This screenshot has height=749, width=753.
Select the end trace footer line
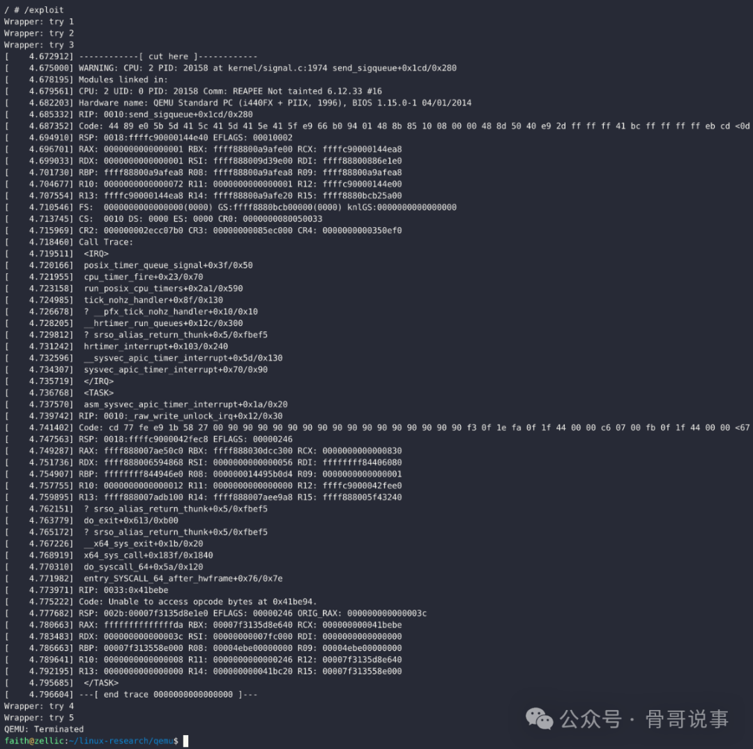(x=167, y=694)
